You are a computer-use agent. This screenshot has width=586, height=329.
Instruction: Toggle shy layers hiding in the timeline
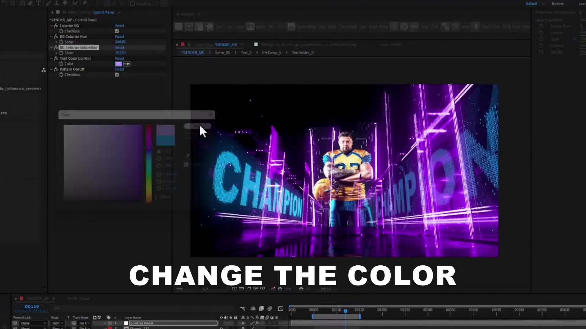click(253, 309)
